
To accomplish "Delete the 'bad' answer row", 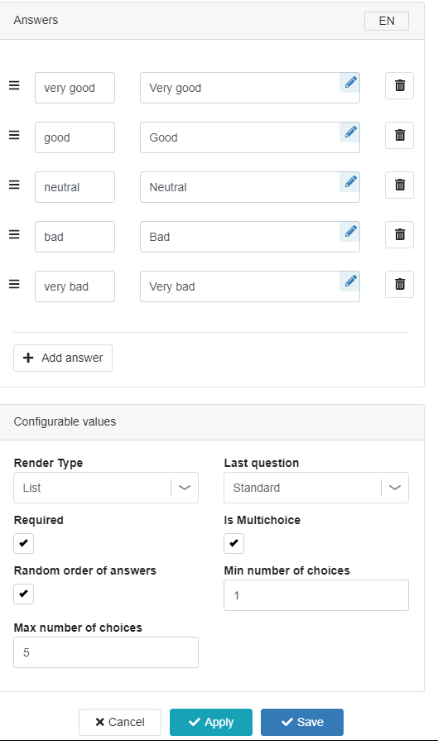I will click(x=399, y=234).
